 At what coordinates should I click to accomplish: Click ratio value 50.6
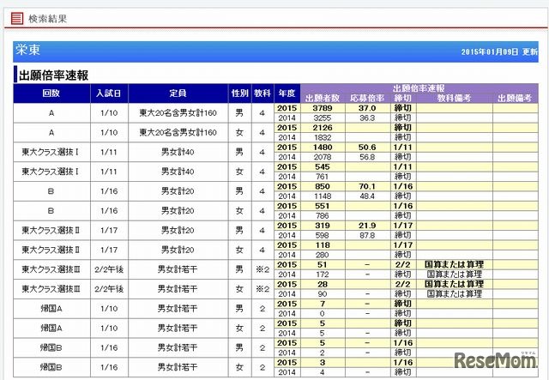pos(367,148)
